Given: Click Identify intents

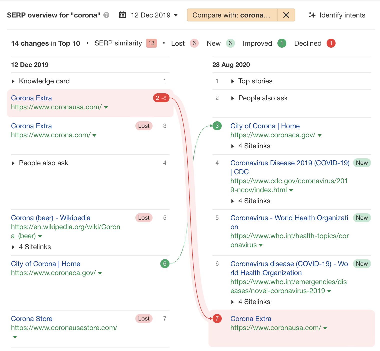Looking at the screenshot, I should pos(342,15).
